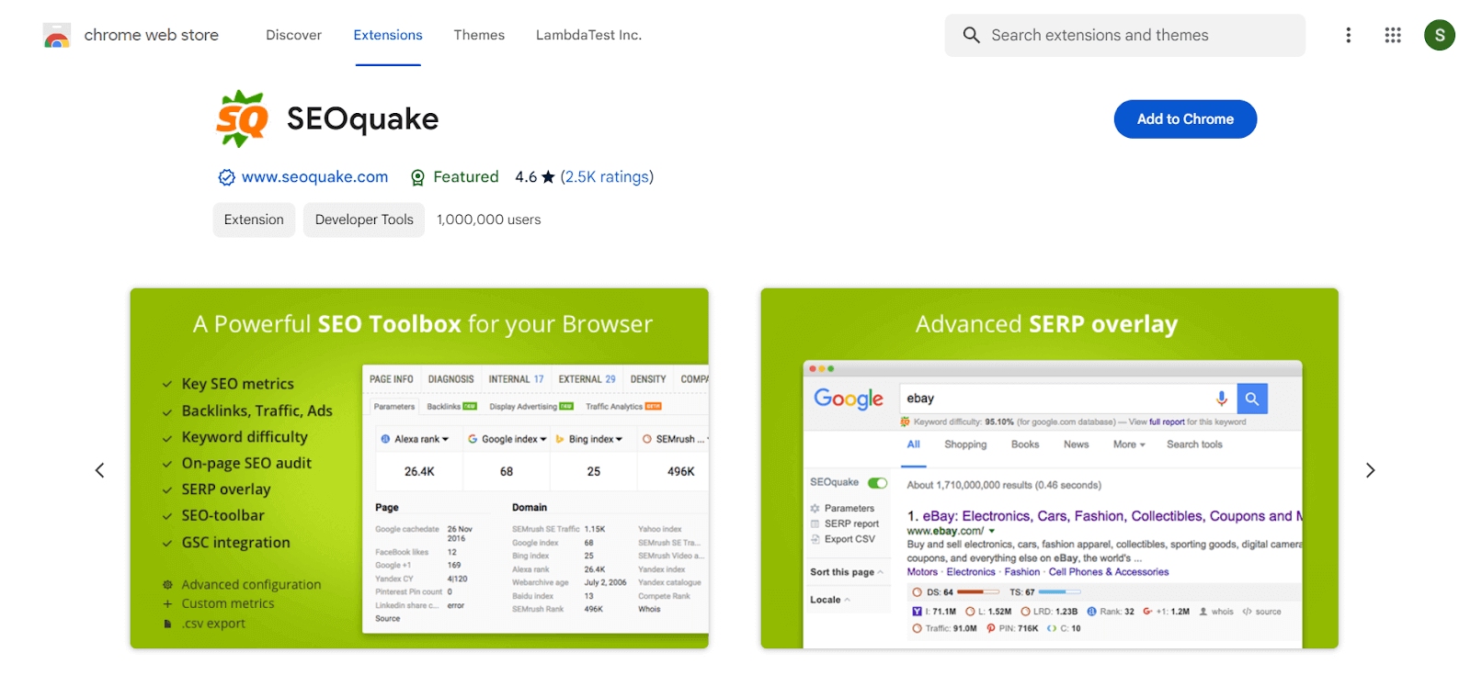Click the Chrome Web Store logo icon
The width and height of the screenshot is (1471, 675).
pos(57,35)
